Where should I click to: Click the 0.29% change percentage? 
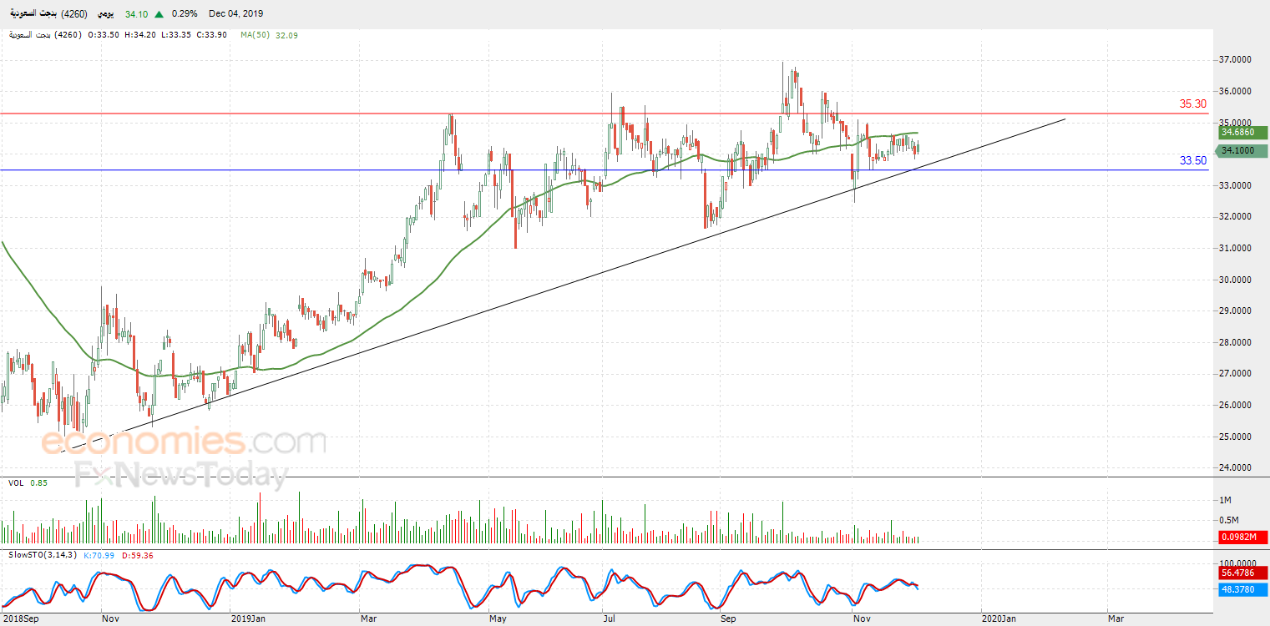point(185,14)
